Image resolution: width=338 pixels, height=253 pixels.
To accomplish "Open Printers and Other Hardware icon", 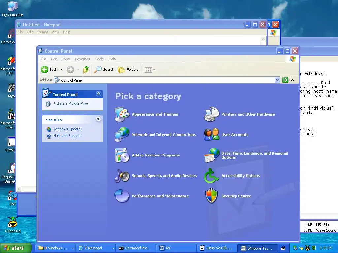I will [x=212, y=114].
